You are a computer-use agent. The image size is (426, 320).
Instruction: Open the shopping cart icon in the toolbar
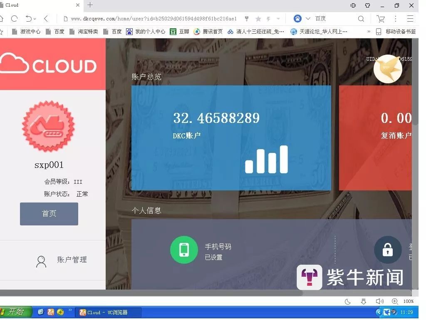click(380, 19)
